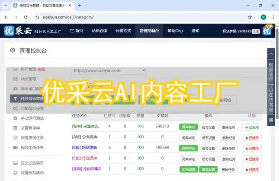The height and width of the screenshot is (181, 279).
Task: Click 细节设置 in 行业词库 row
Action: coord(208,159)
